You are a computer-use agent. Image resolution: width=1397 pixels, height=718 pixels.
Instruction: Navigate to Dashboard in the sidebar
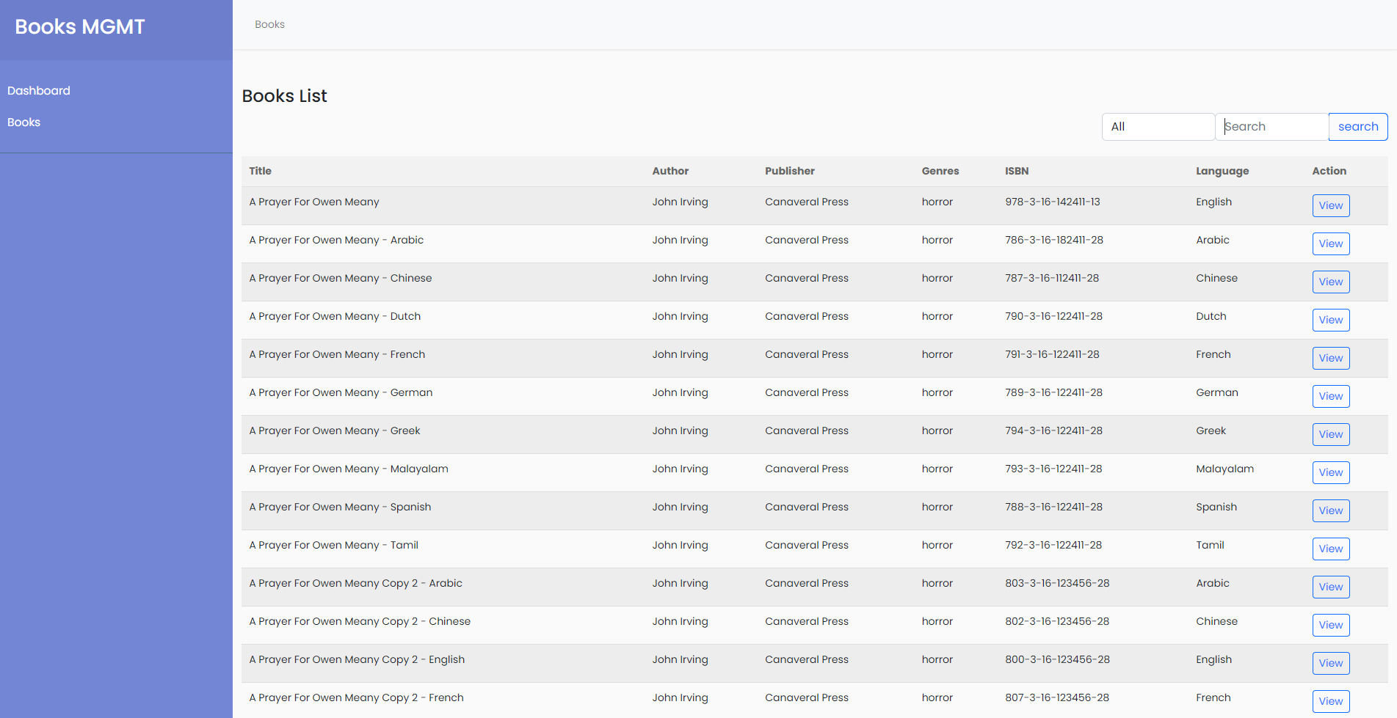(x=38, y=90)
